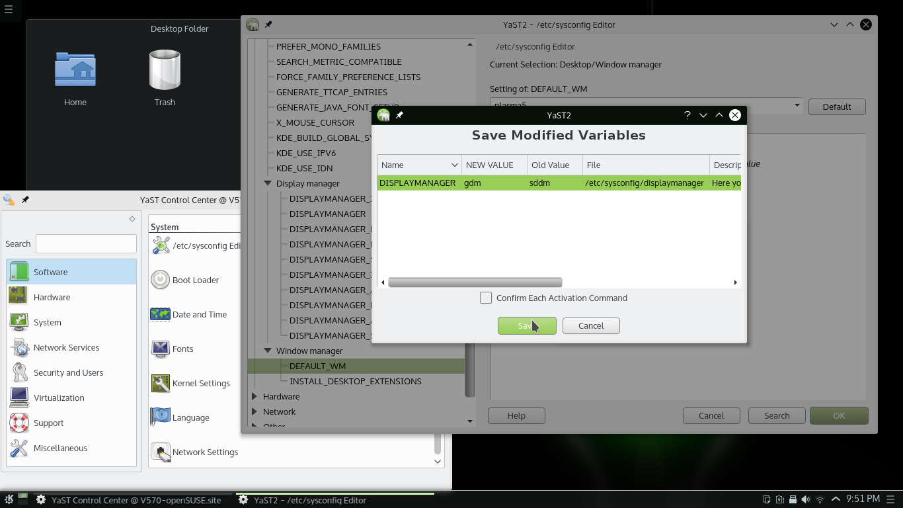This screenshot has height=508, width=903.
Task: Launch Boot Loader module icon
Action: click(161, 280)
